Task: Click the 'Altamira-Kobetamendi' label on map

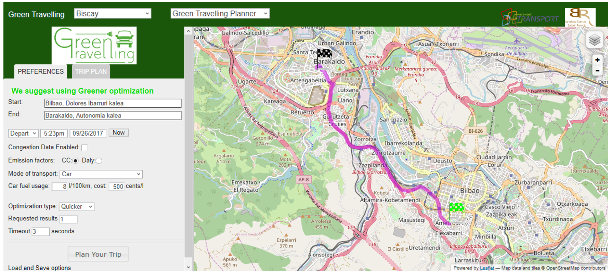Action: 390,200
